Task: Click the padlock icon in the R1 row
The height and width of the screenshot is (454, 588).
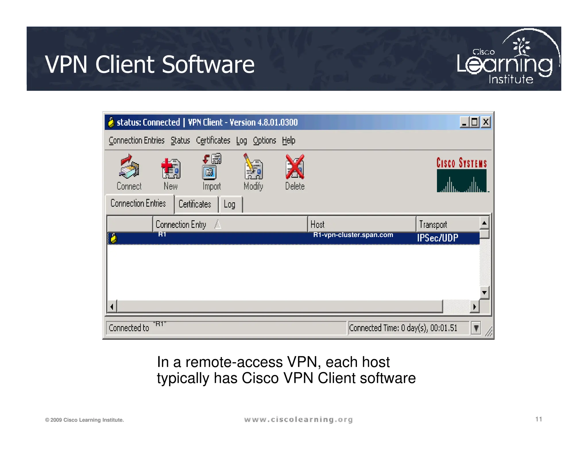Action: tap(114, 238)
